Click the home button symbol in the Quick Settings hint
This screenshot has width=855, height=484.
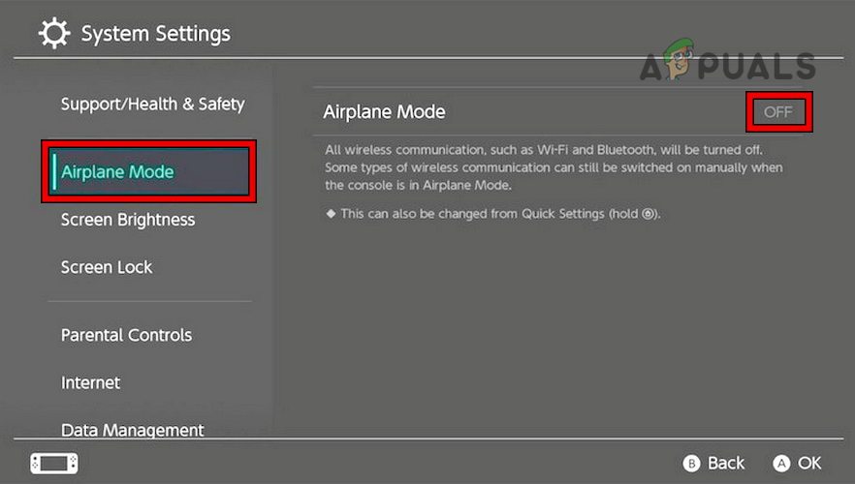[x=648, y=214]
